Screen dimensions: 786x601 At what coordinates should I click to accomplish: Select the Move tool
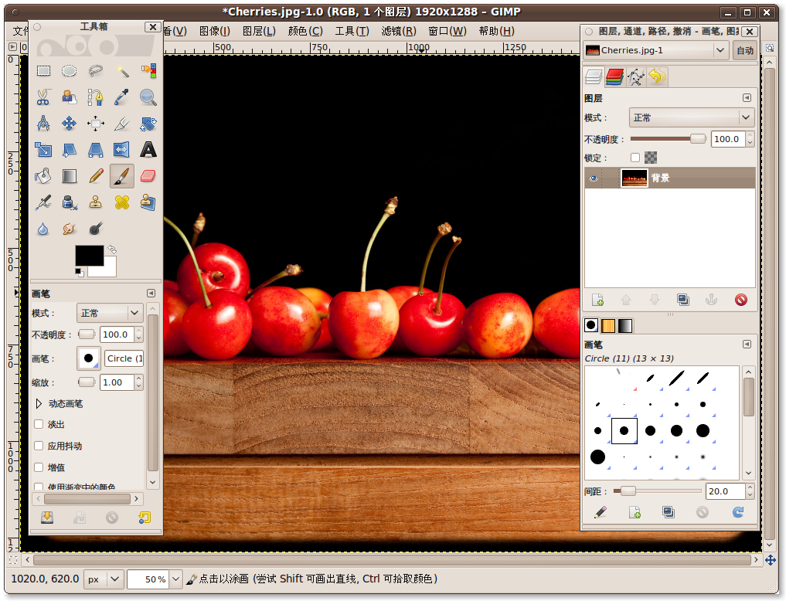[x=70, y=124]
